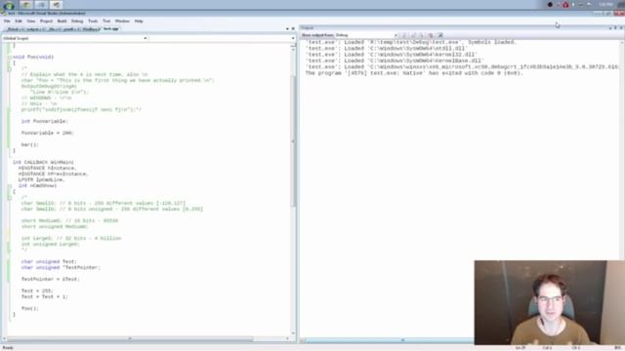This screenshot has width=625, height=351.
Task: Click the 'Test = 255;' code line
Action: tap(37, 291)
